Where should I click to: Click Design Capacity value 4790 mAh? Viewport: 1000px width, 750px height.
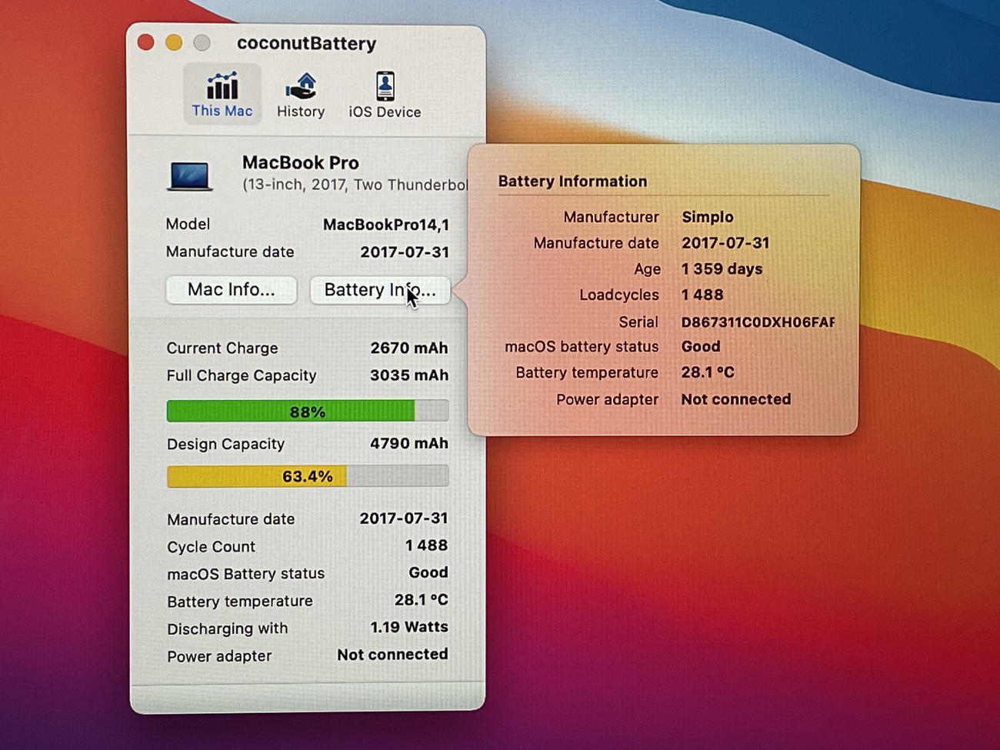[x=409, y=443]
